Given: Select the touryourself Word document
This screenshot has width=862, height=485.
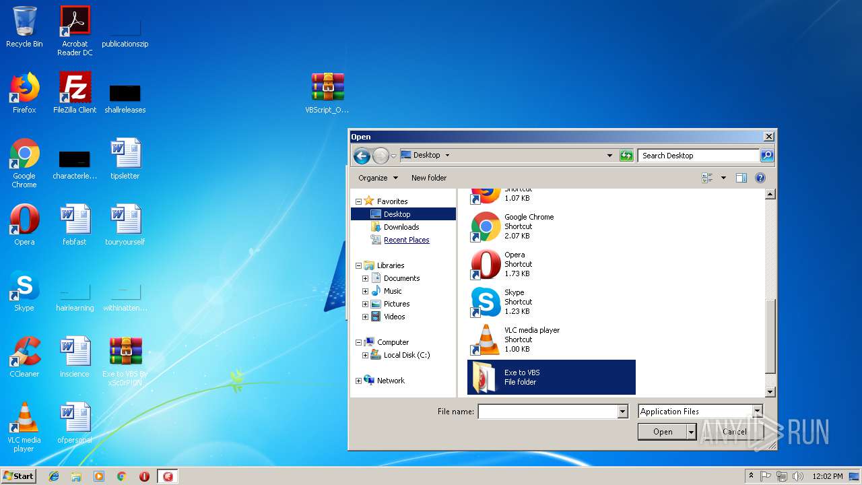Looking at the screenshot, I should (125, 225).
